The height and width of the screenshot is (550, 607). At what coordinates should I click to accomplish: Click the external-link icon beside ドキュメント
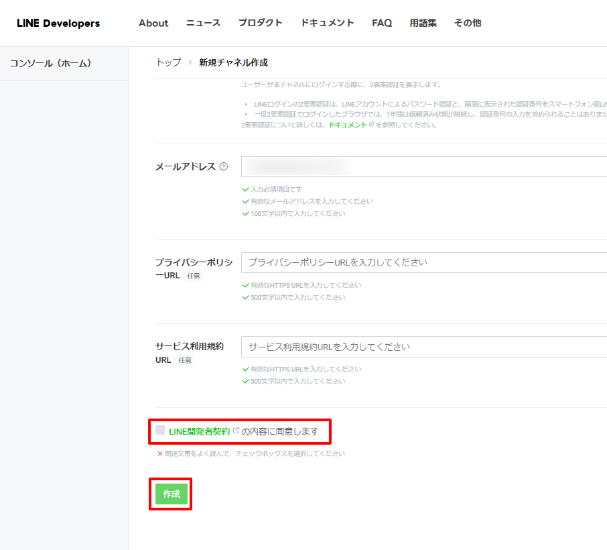pos(371,124)
